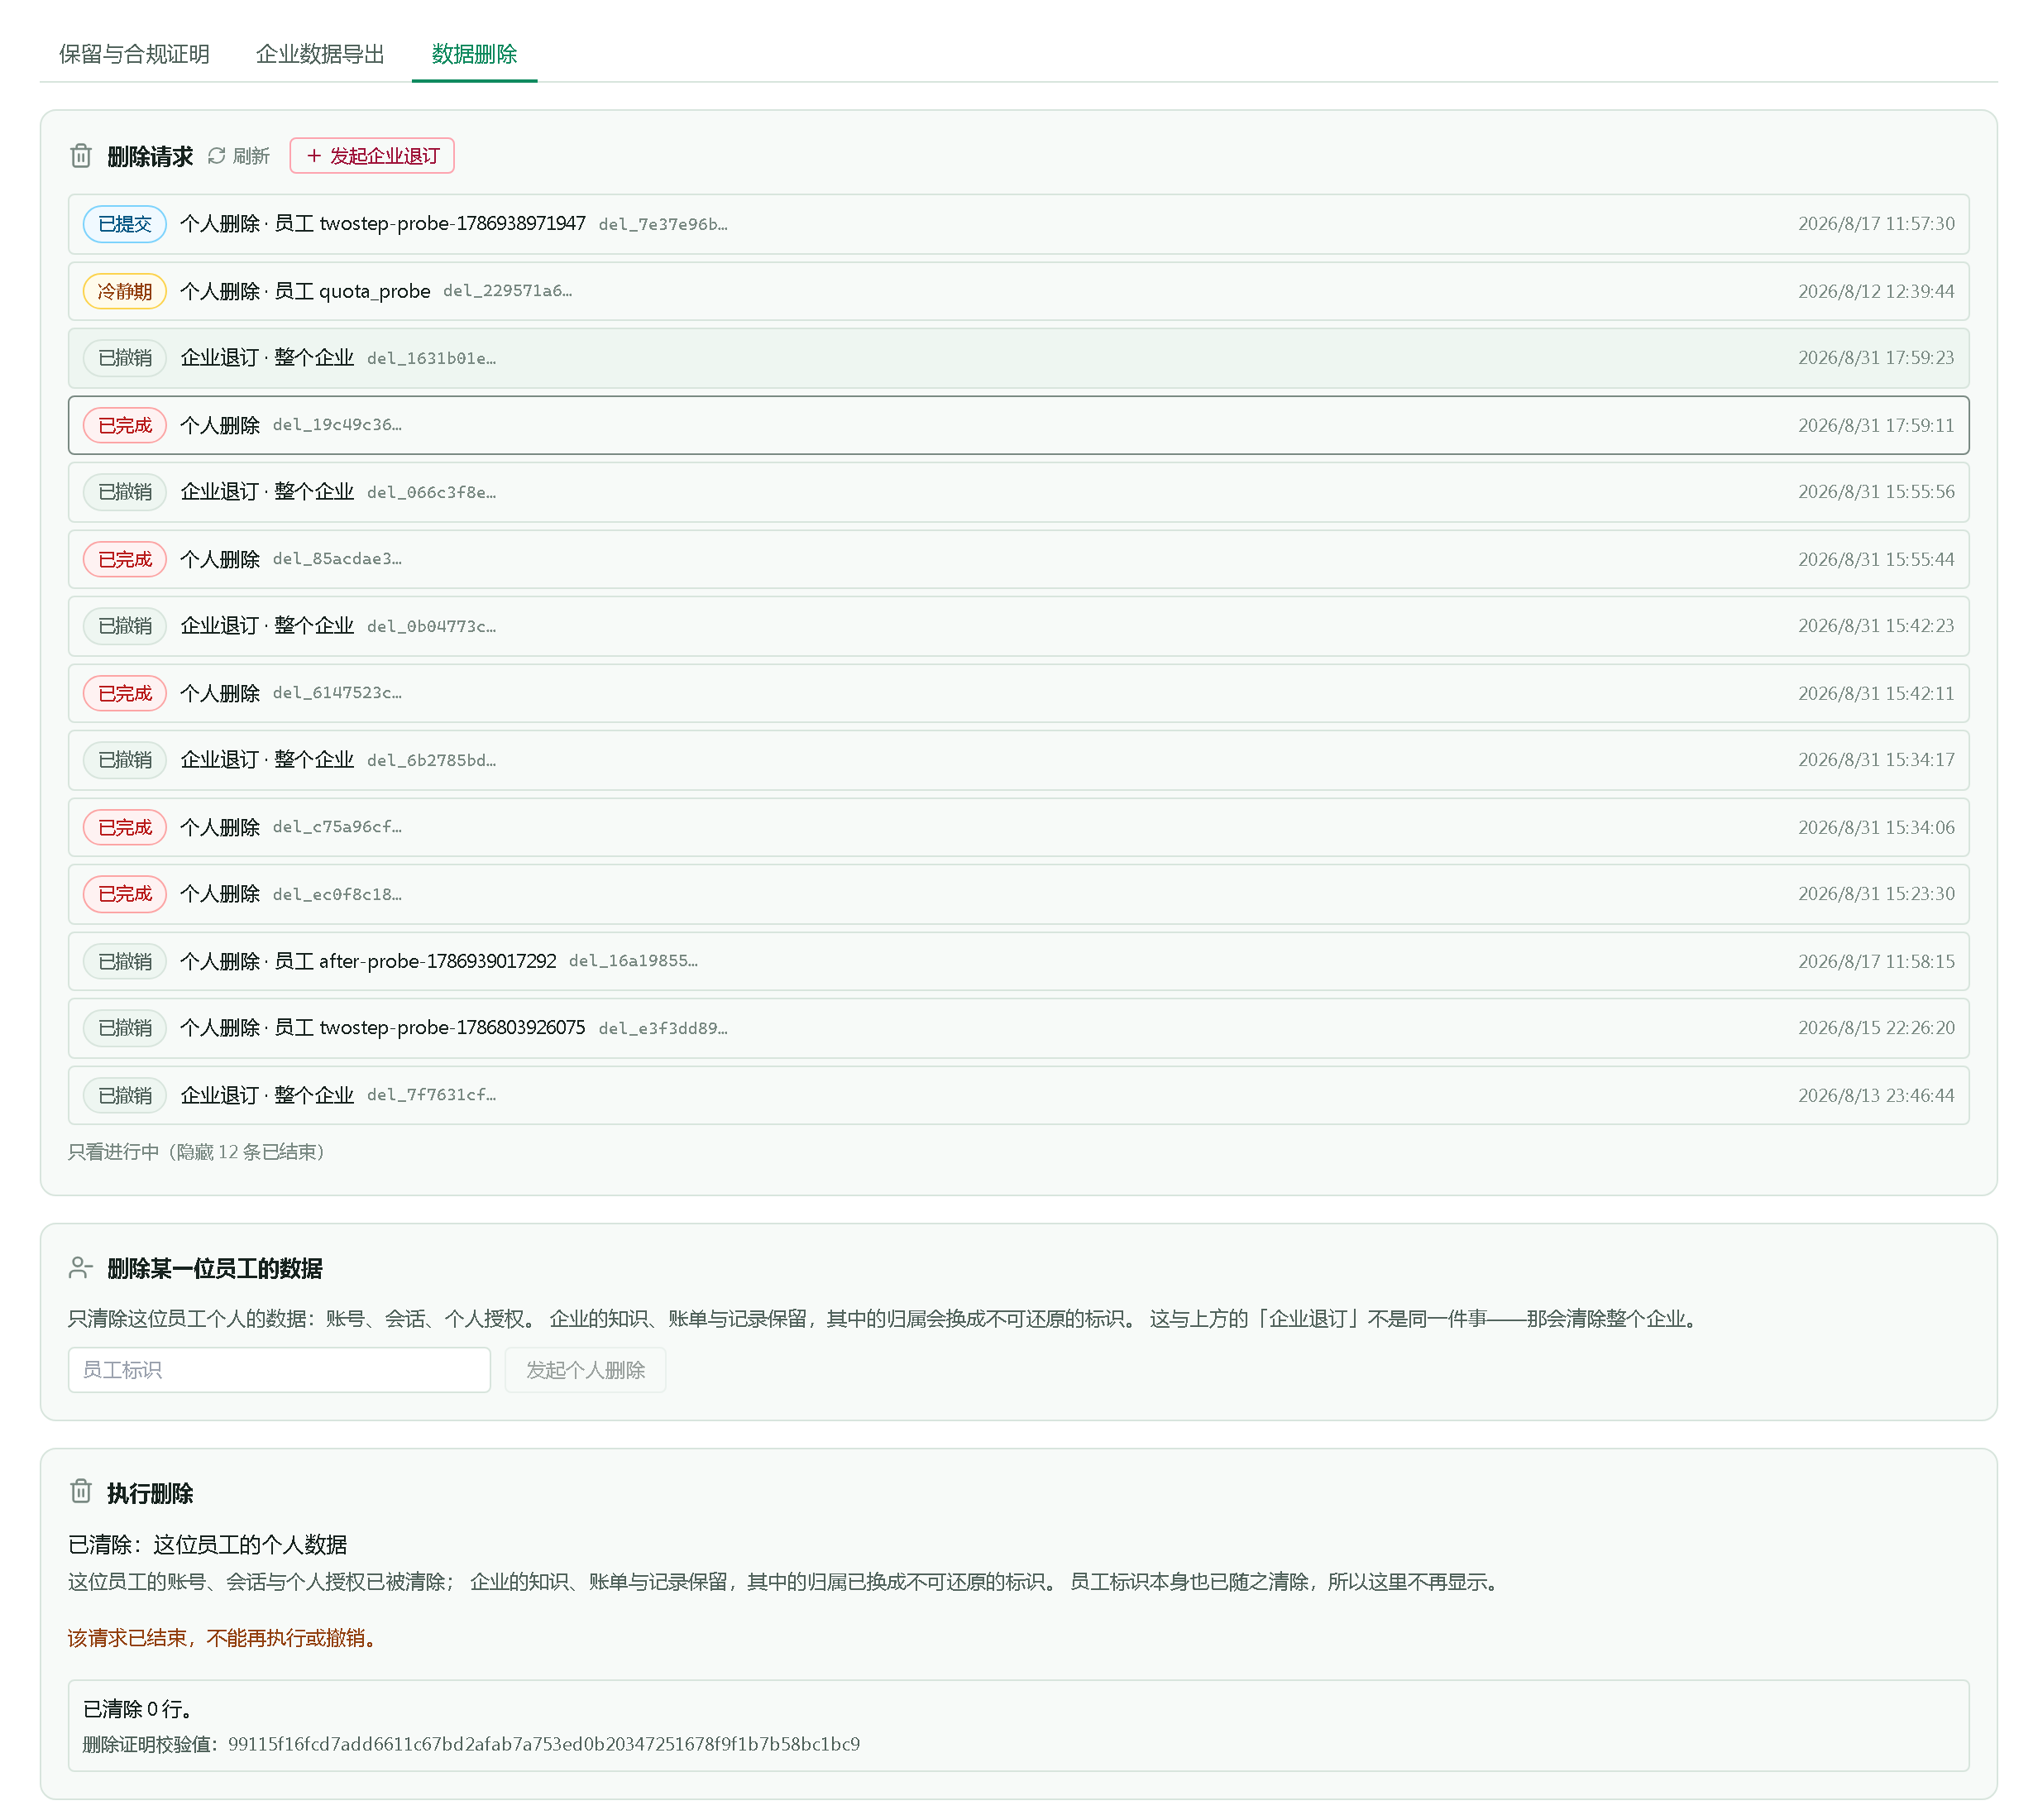Open request del_7e37e96b row
The width and height of the screenshot is (2038, 1820).
tap(1018, 224)
